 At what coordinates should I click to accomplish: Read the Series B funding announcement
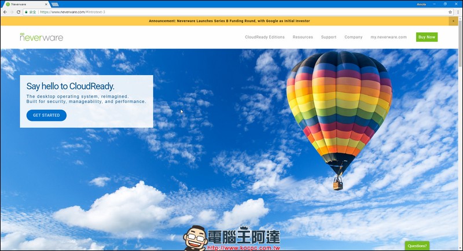click(x=229, y=21)
